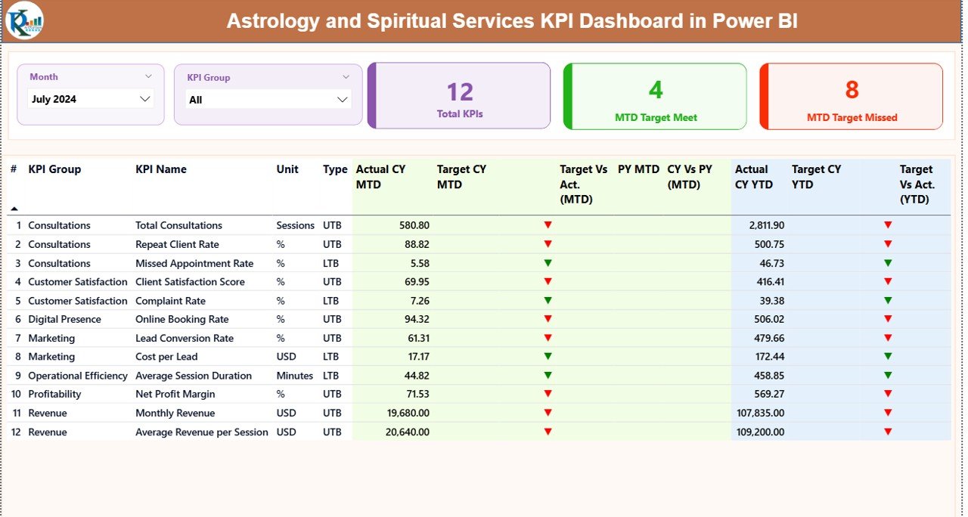Open the Month dropdown showing July 2024

coord(89,98)
